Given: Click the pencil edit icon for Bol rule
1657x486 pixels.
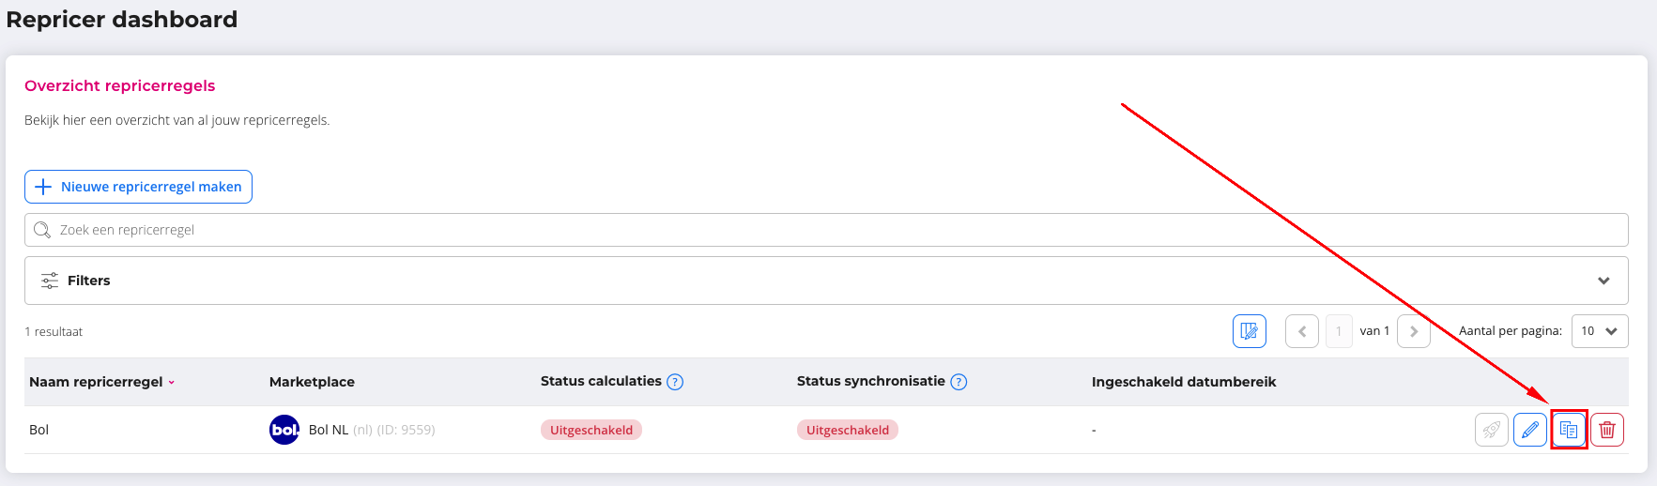Looking at the screenshot, I should pyautogui.click(x=1529, y=430).
